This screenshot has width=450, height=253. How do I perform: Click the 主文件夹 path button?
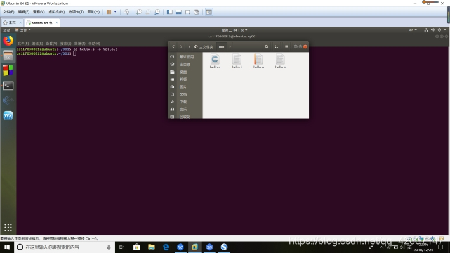click(x=204, y=47)
